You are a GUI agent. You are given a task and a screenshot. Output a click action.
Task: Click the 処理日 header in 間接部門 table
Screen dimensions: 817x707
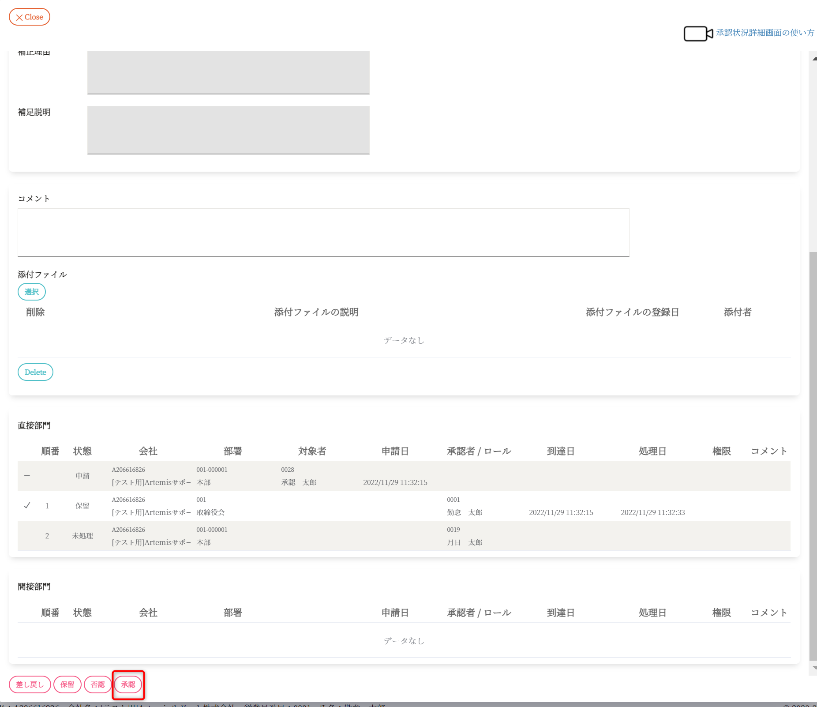(652, 613)
